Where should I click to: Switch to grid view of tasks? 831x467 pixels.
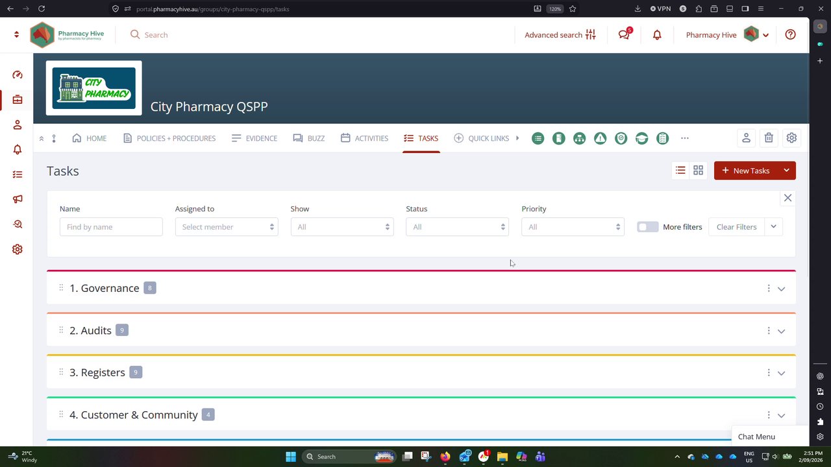pyautogui.click(x=698, y=171)
